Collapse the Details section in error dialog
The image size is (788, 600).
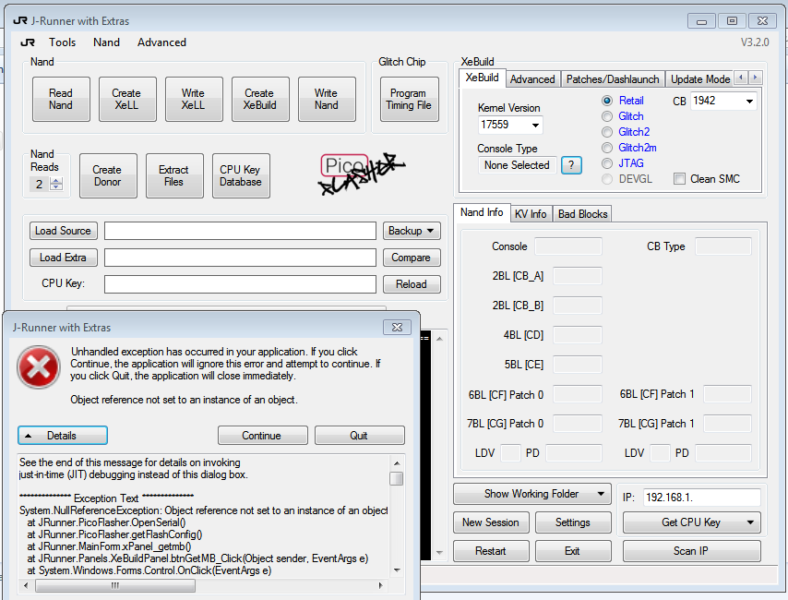point(63,436)
